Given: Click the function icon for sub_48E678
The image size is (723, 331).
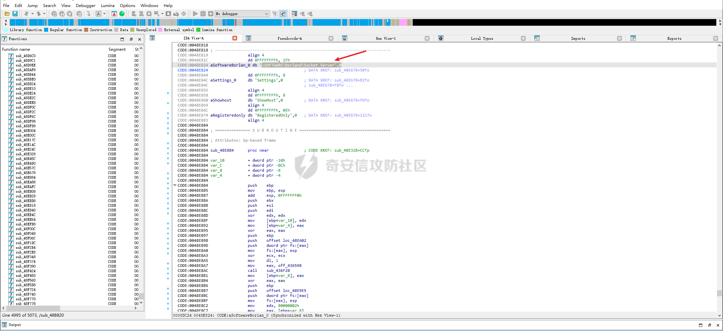Looking at the screenshot, I should point(11,173).
